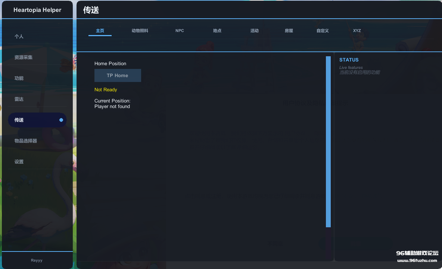The width and height of the screenshot is (442, 269).
Task: Click the blue vertical scrollbar
Action: 328,142
